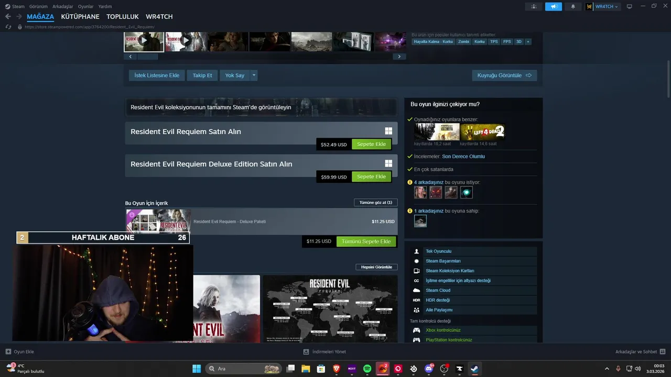This screenshot has height=377, width=671.
Task: Open the notifications bell icon
Action: (573, 6)
